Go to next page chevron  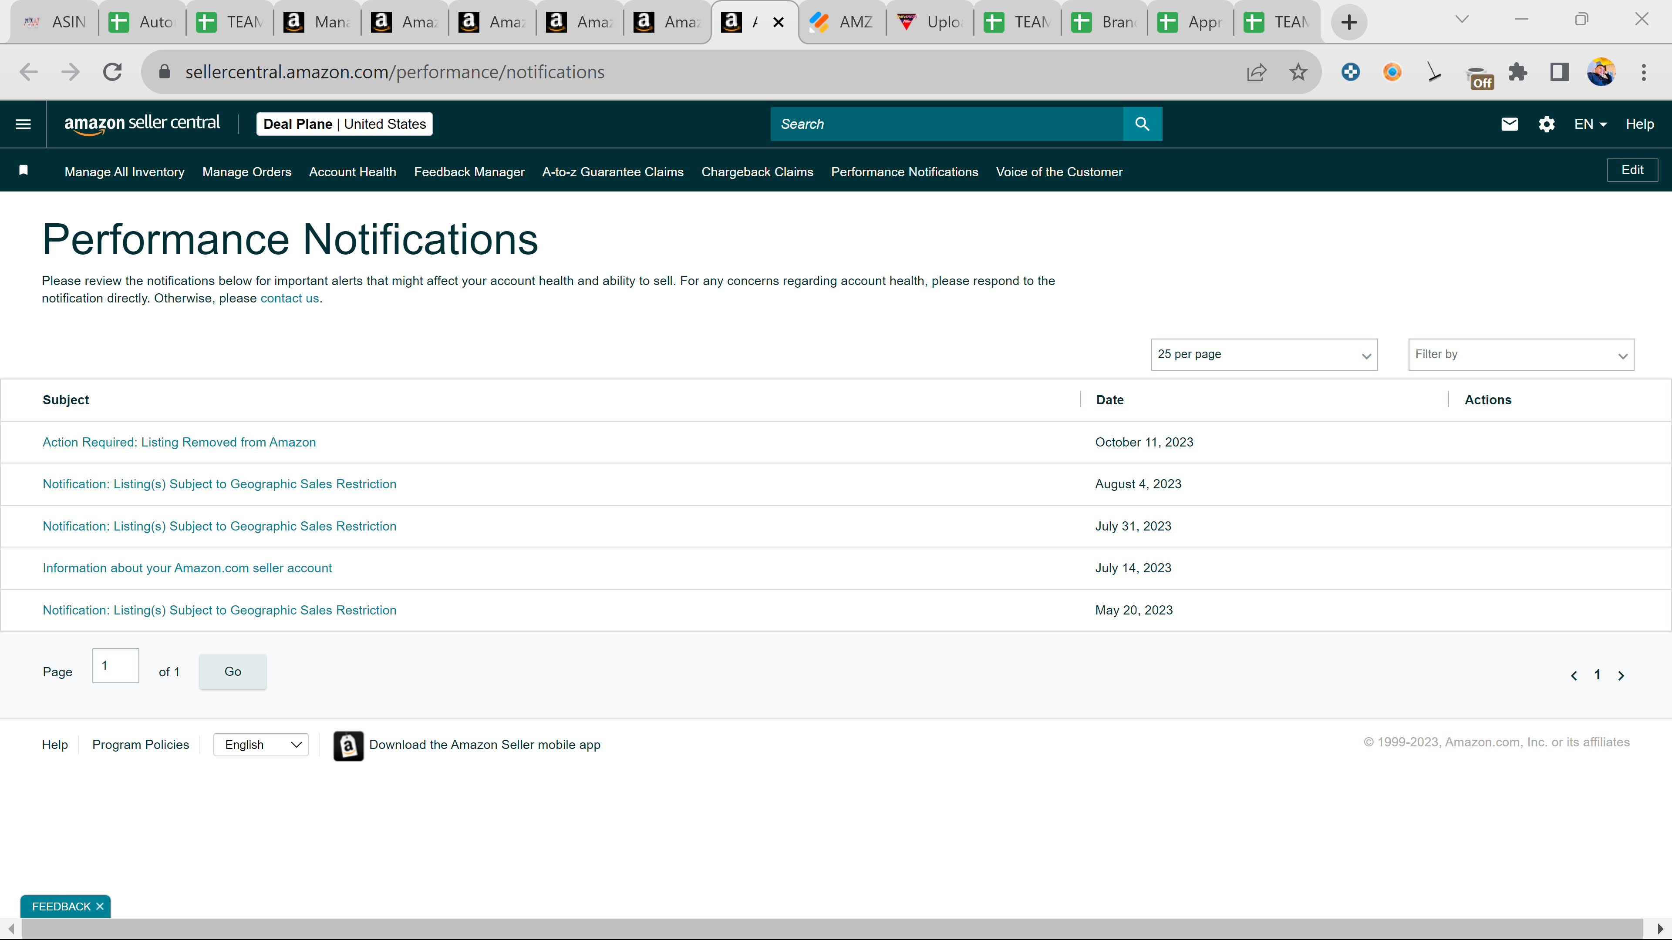point(1621,675)
